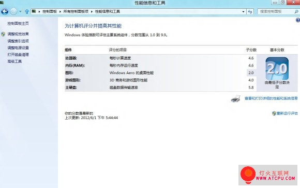The width and height of the screenshot is (300, 188).
Task: Click the highlighted 2.0 subscore for 图形
Action: [x=251, y=73]
